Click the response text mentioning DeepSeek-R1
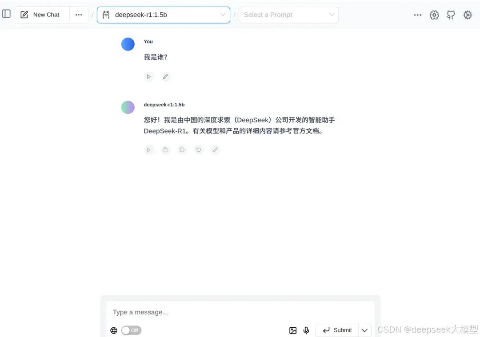This screenshot has width=480, height=337. [240, 125]
